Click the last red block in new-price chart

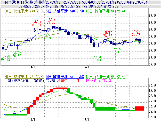[139, 108]
